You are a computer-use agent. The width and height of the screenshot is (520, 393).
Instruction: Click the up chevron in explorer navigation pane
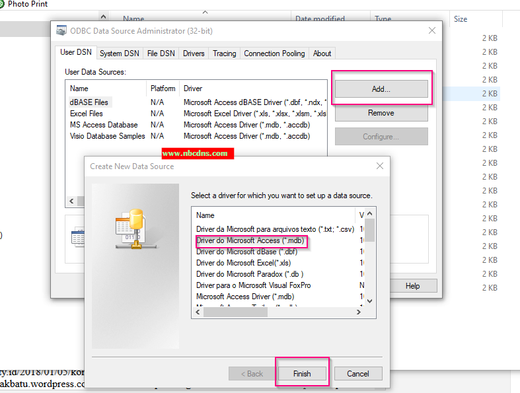click(104, 17)
